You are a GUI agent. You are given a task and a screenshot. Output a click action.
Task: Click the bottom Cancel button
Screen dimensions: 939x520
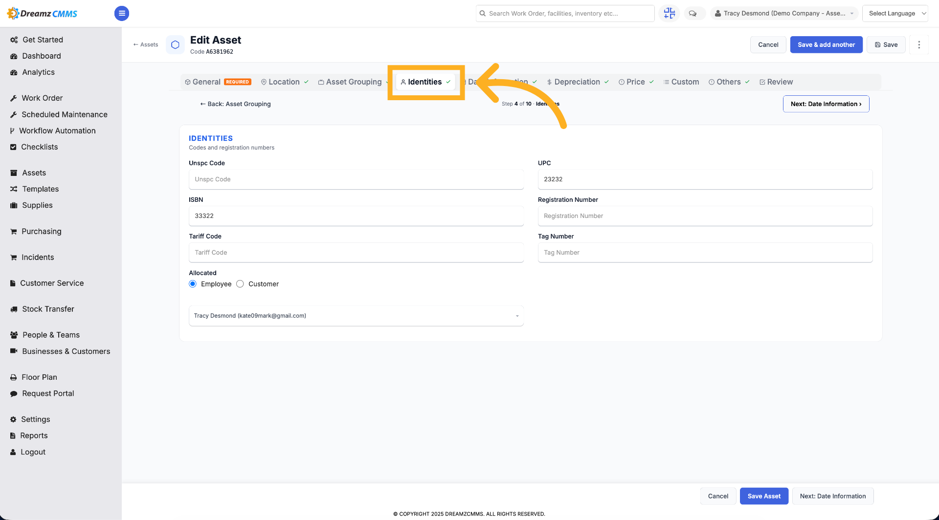[718, 496]
